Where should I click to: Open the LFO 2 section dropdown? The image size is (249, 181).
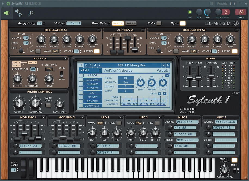coord(159,117)
